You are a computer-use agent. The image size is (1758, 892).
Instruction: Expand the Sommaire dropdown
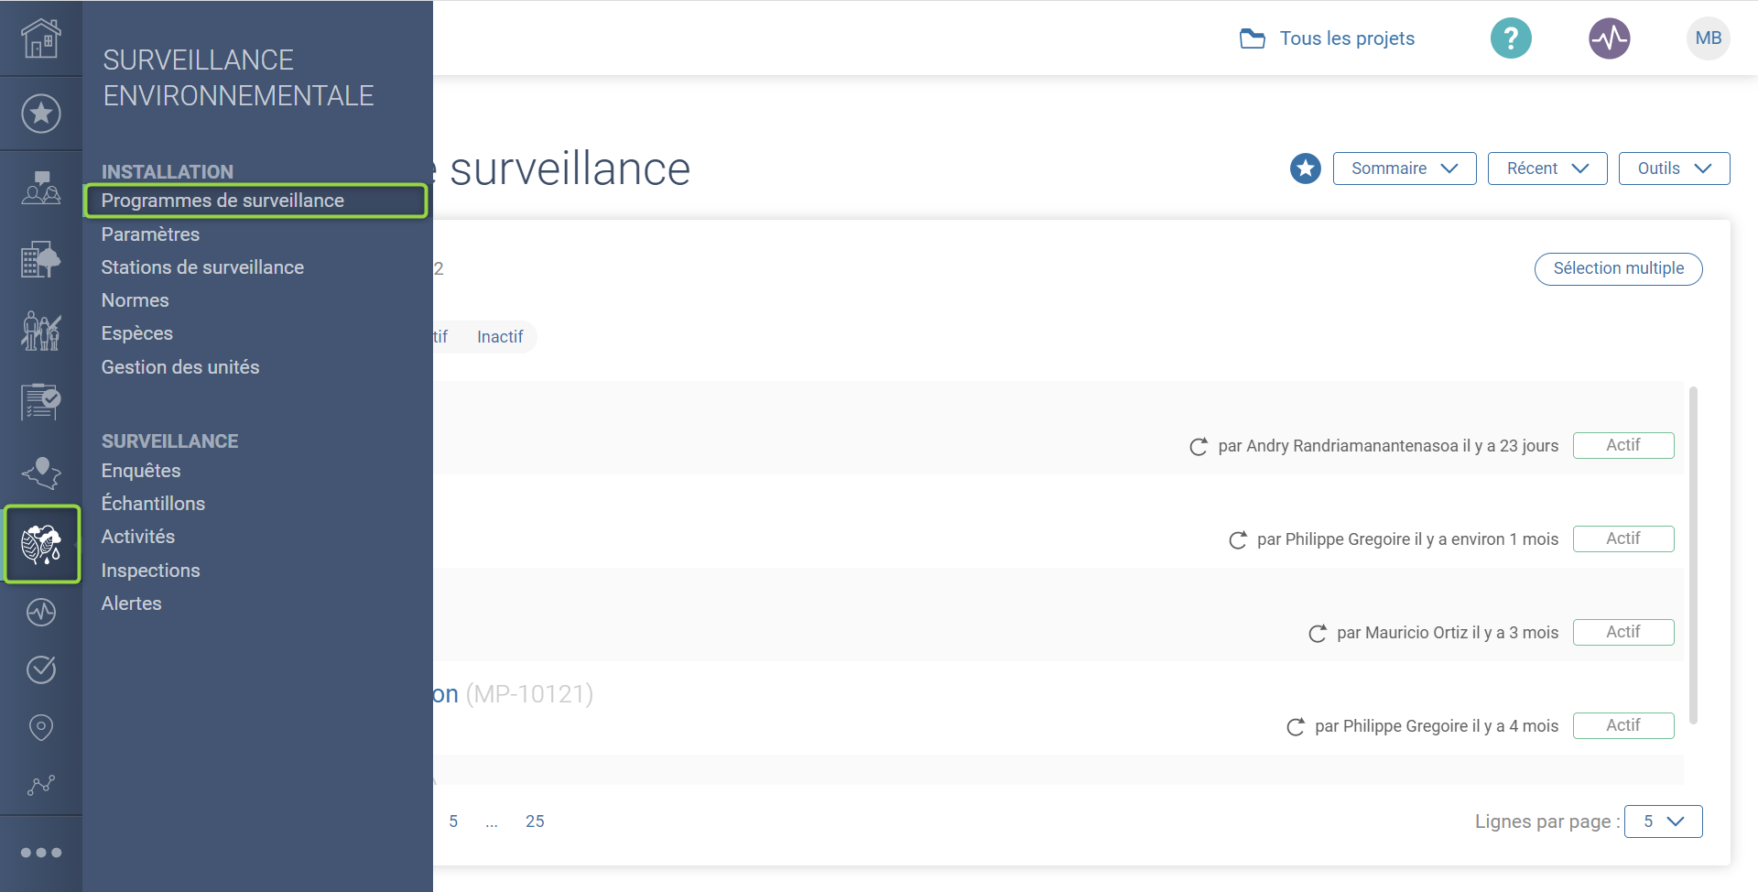click(1404, 169)
